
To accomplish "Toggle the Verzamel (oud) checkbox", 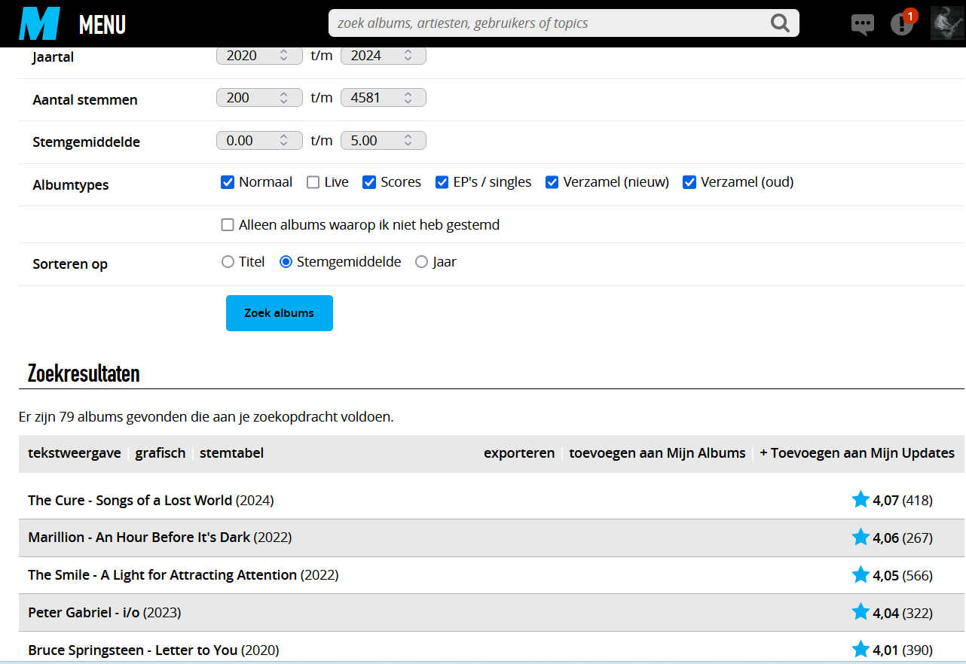I will [x=689, y=182].
